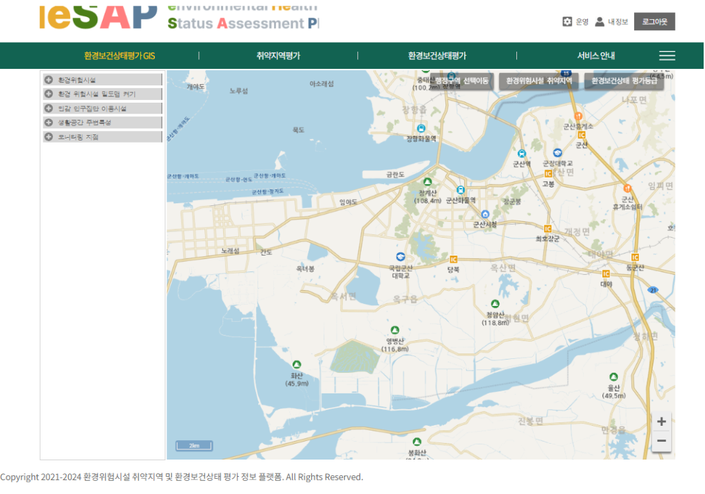
Task: Expand the 생활공간 주변특성 section
Action: pyautogui.click(x=103, y=122)
